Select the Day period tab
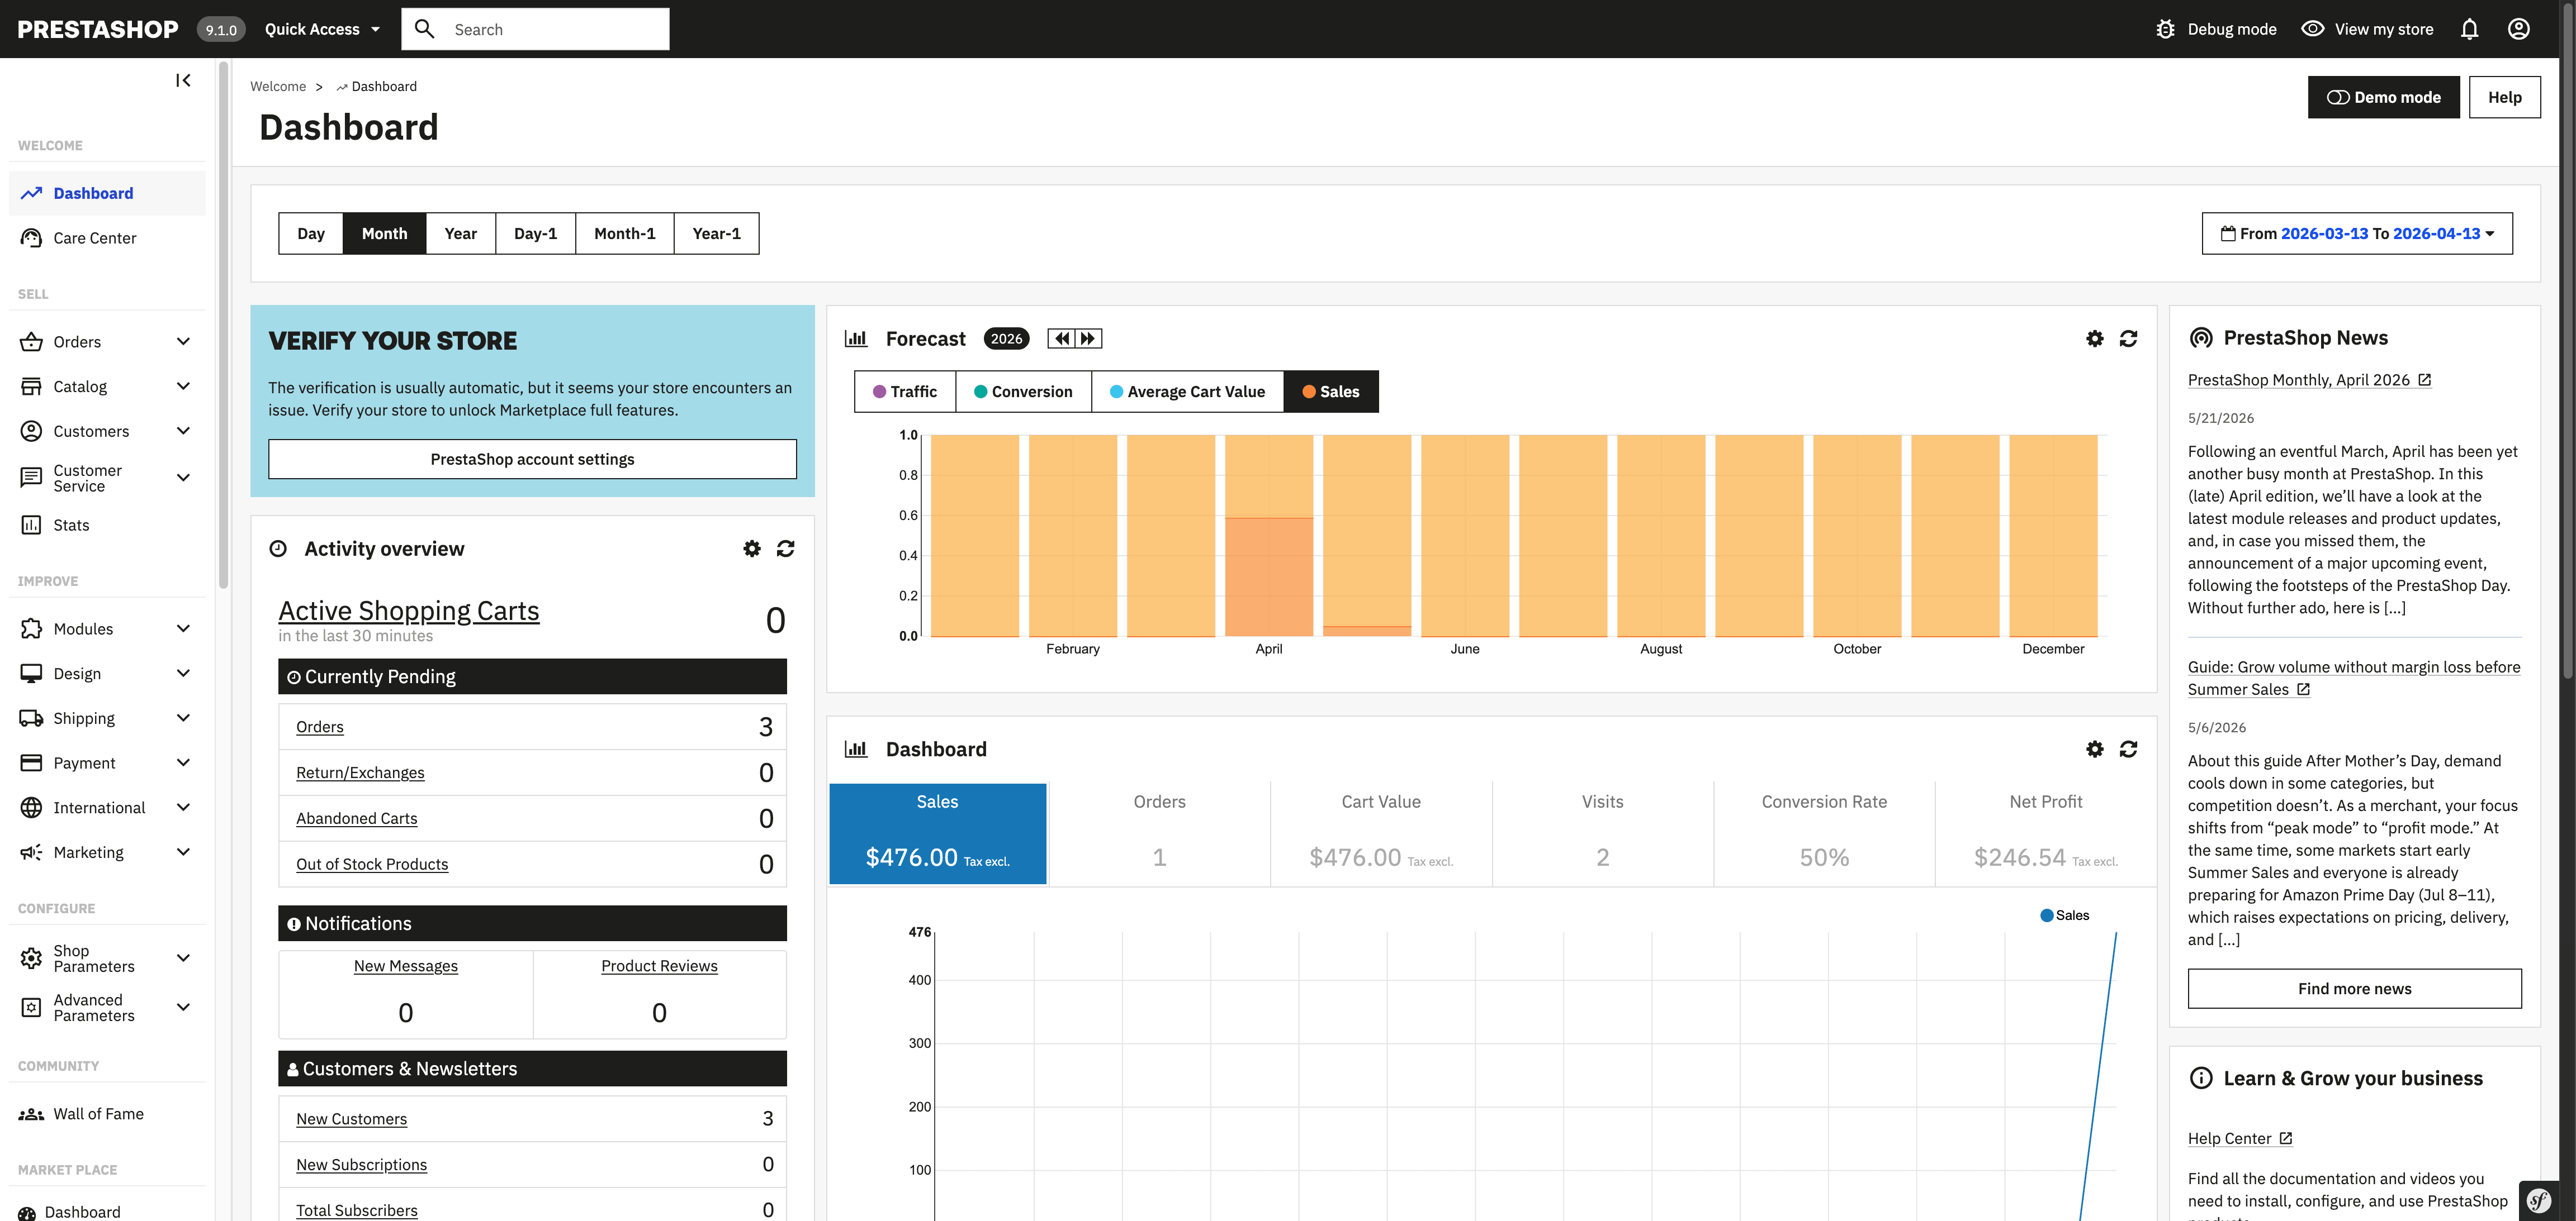The image size is (2576, 1221). tap(311, 234)
